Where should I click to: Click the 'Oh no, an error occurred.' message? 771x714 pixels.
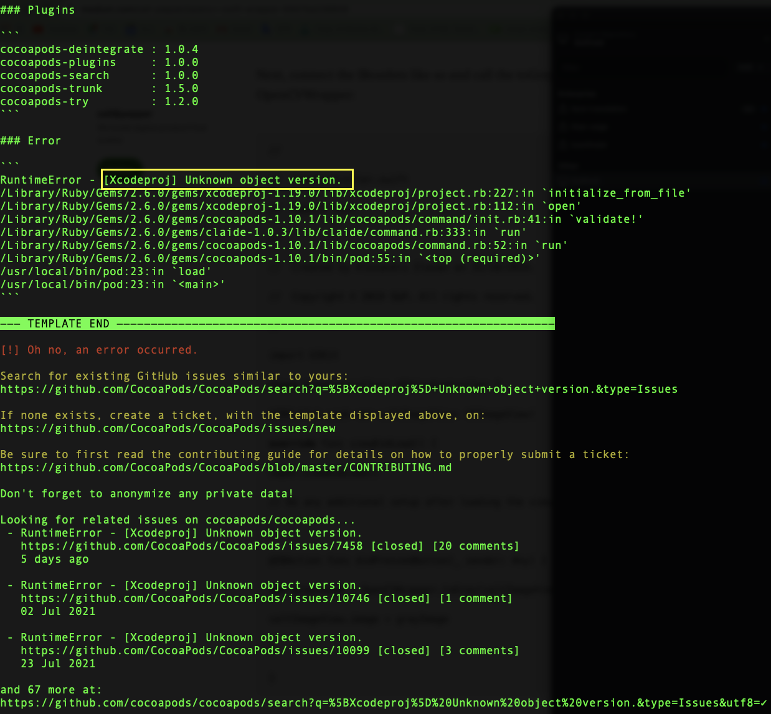(x=113, y=350)
